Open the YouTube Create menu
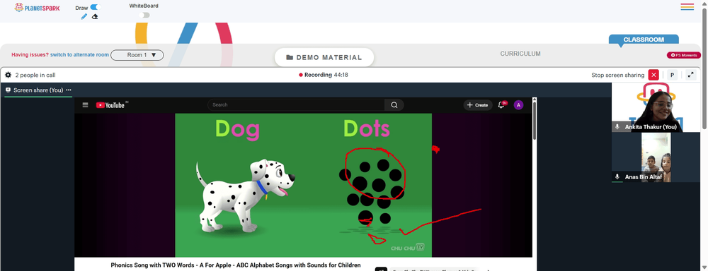 (478, 105)
